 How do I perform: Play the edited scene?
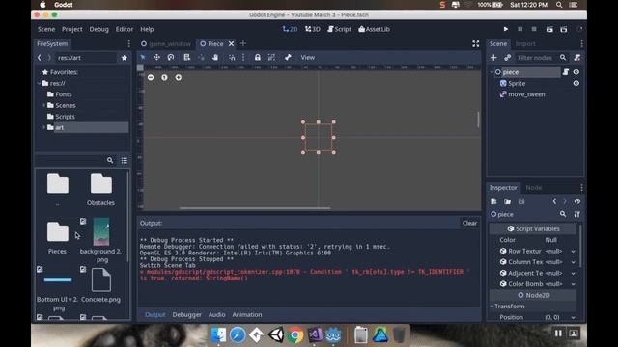pos(549,29)
